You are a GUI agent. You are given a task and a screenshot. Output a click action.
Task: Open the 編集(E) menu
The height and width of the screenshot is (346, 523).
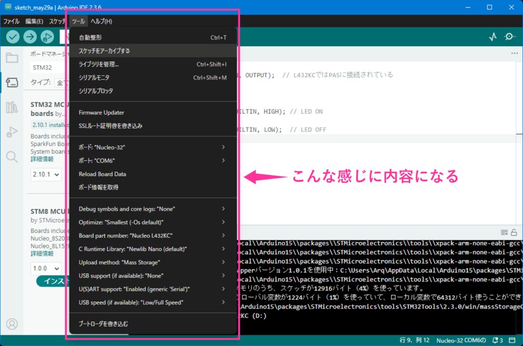point(34,21)
